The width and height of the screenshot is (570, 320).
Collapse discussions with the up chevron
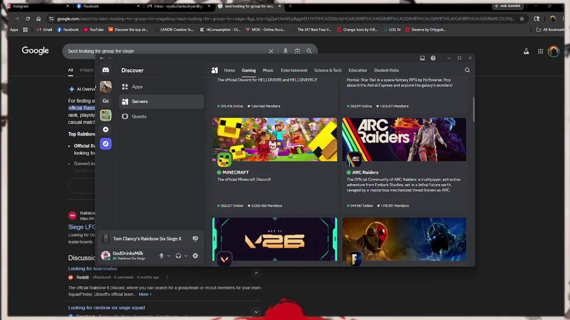point(256,273)
